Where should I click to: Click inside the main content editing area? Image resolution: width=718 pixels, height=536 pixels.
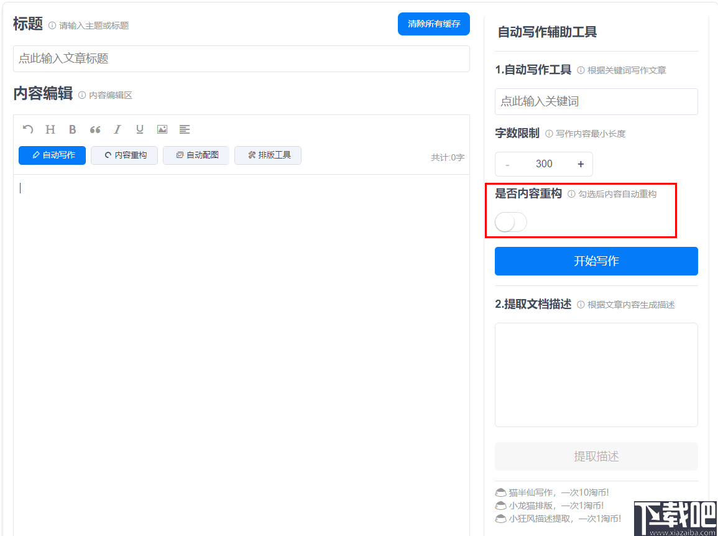[241, 355]
